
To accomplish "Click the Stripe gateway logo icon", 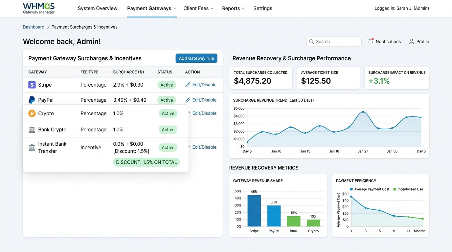I will [32, 85].
